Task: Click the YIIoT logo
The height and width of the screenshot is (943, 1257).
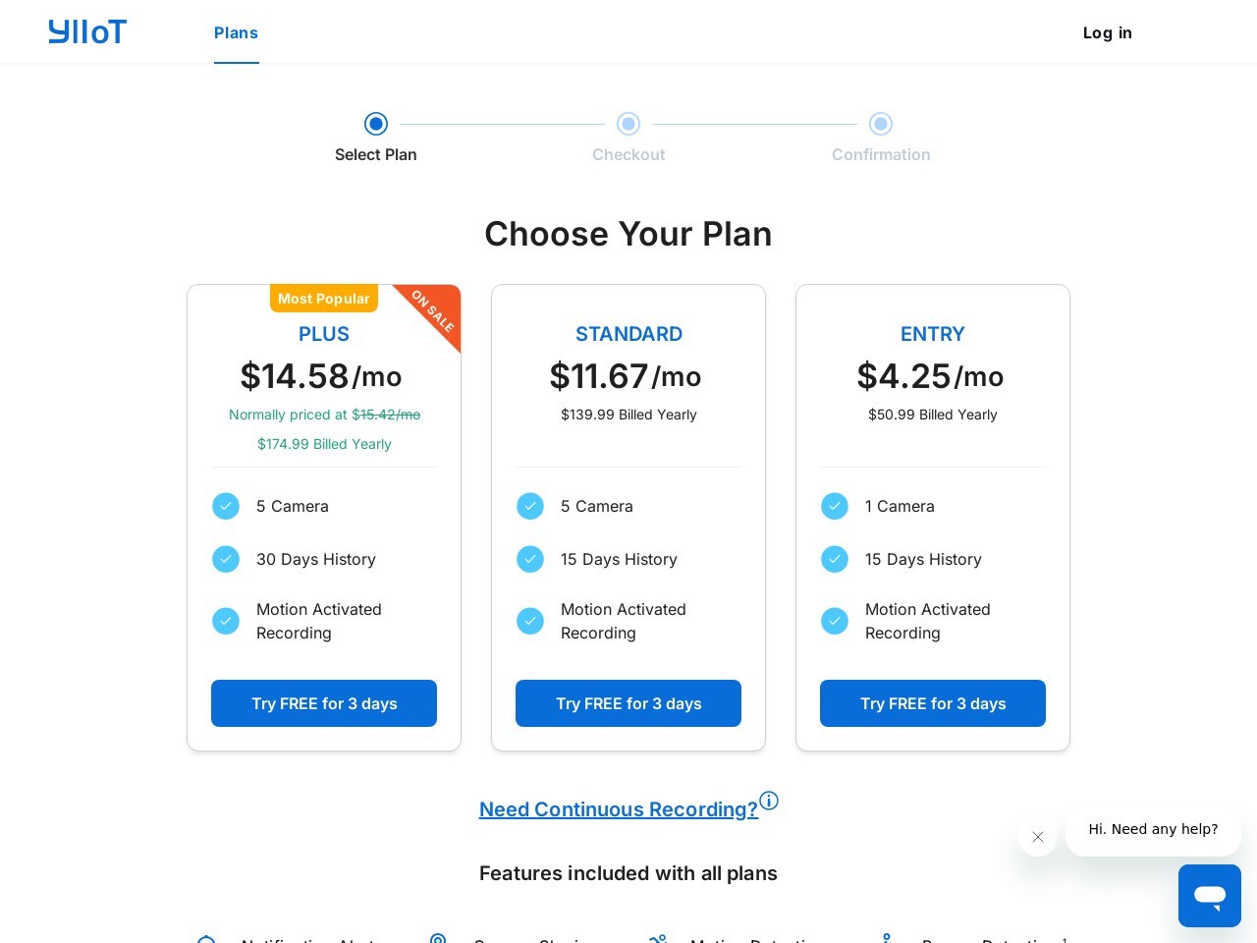Action: [87, 32]
